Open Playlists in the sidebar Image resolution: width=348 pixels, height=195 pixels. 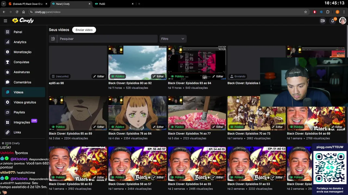click(23, 112)
